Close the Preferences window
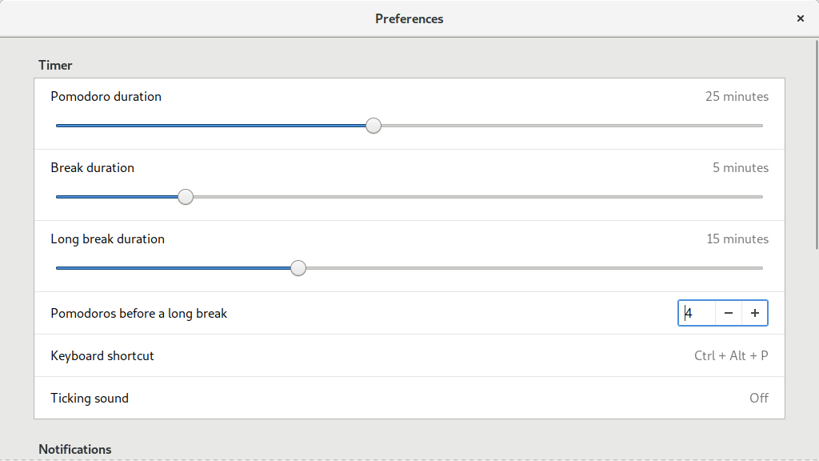This screenshot has height=461, width=819. [x=800, y=18]
